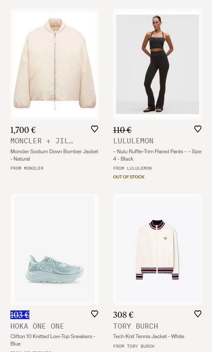
Task: Open the MONCLER + JIL brand link
Action: (41, 141)
